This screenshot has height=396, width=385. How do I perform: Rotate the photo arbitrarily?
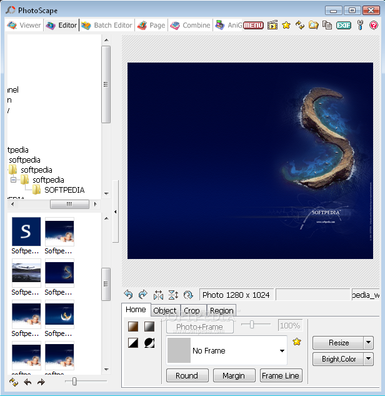point(188,295)
